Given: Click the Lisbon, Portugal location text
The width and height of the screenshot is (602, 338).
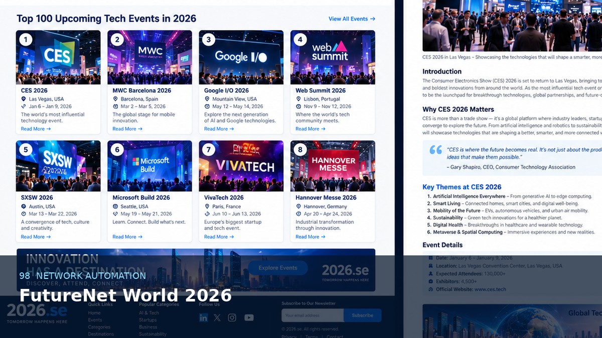Looking at the screenshot, I should click(322, 99).
